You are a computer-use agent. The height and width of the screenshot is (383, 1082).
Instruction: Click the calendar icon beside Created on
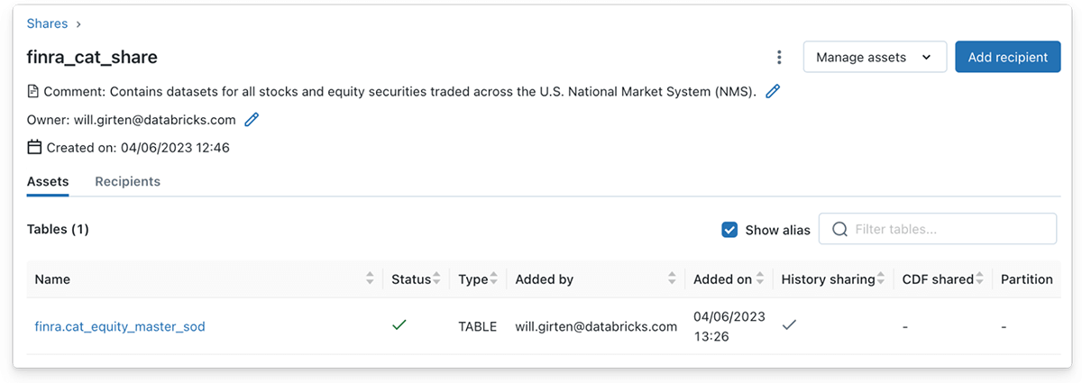(x=34, y=147)
